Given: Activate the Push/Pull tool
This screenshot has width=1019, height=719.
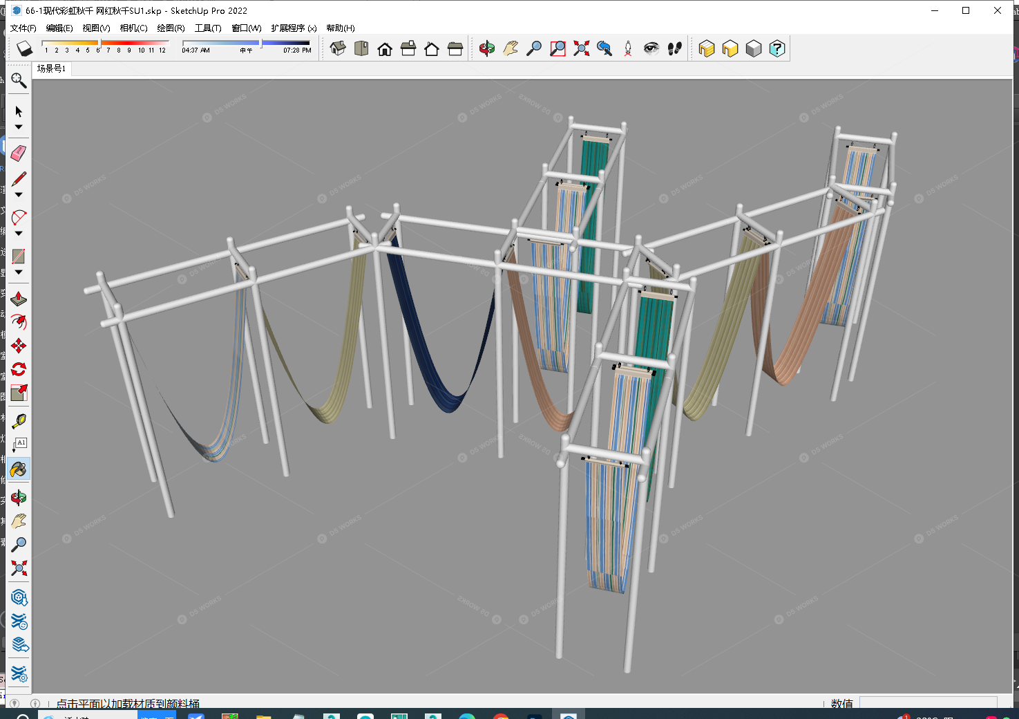Looking at the screenshot, I should 19,299.
